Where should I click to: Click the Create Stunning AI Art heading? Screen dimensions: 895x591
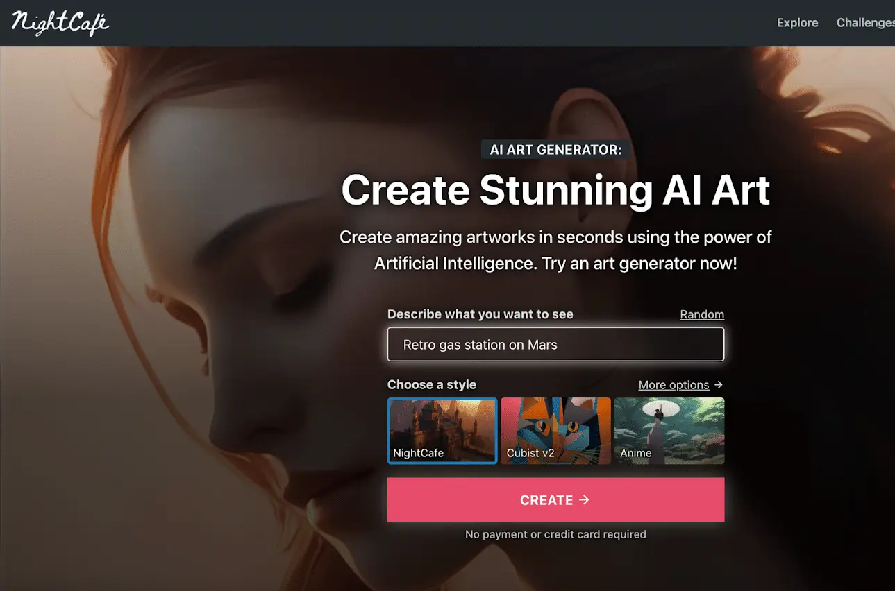pos(555,189)
